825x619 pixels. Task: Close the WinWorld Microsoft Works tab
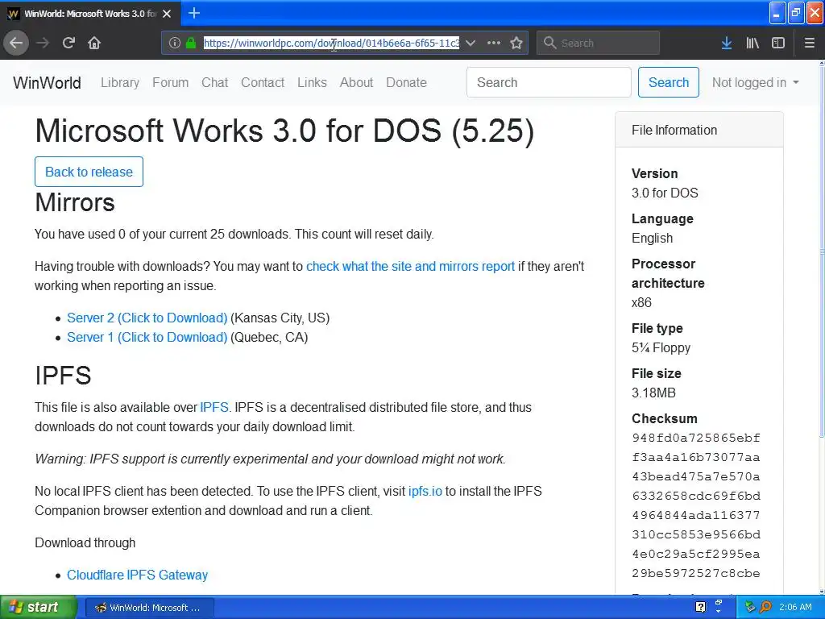[x=167, y=14]
